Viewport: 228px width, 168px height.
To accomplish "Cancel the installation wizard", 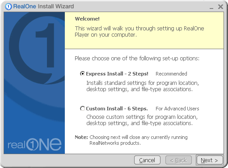I will click(147, 160).
